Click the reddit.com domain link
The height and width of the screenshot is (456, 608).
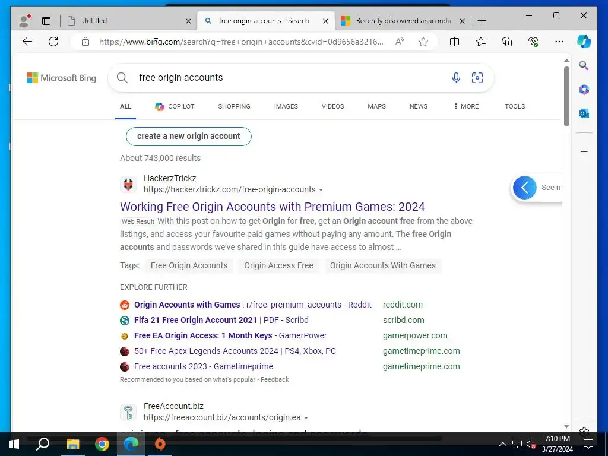[x=403, y=305]
